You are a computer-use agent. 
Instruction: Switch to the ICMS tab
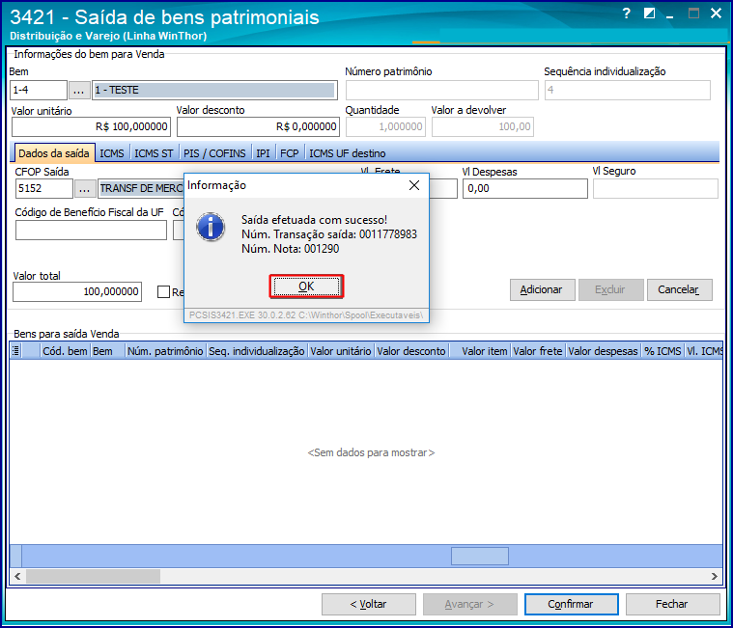click(112, 153)
